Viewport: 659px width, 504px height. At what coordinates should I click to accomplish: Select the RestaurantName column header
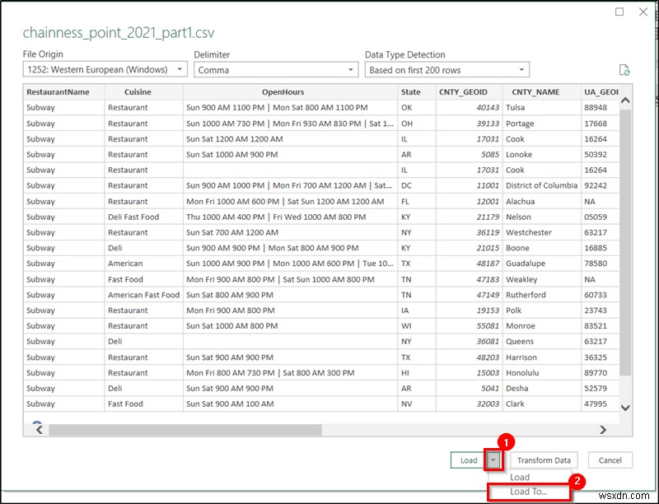click(59, 91)
